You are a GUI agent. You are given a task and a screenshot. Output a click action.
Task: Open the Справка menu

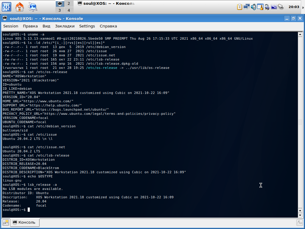(108, 26)
